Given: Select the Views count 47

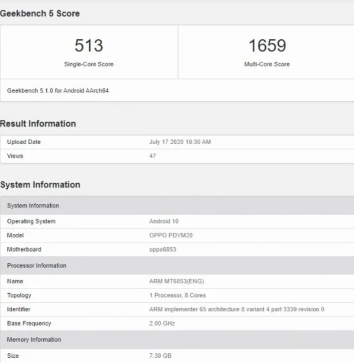Looking at the screenshot, I should click(x=153, y=156).
